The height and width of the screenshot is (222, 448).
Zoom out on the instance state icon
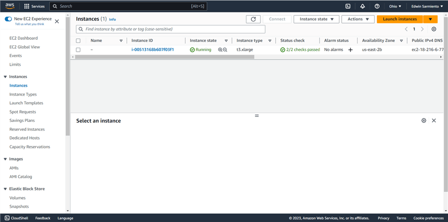[225, 50]
